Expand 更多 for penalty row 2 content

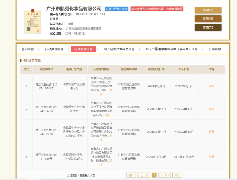[x=108, y=115]
